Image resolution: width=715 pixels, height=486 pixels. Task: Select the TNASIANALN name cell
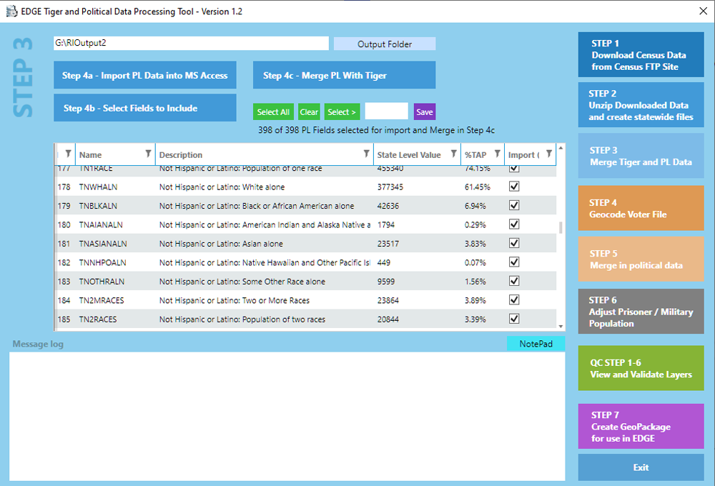(103, 244)
